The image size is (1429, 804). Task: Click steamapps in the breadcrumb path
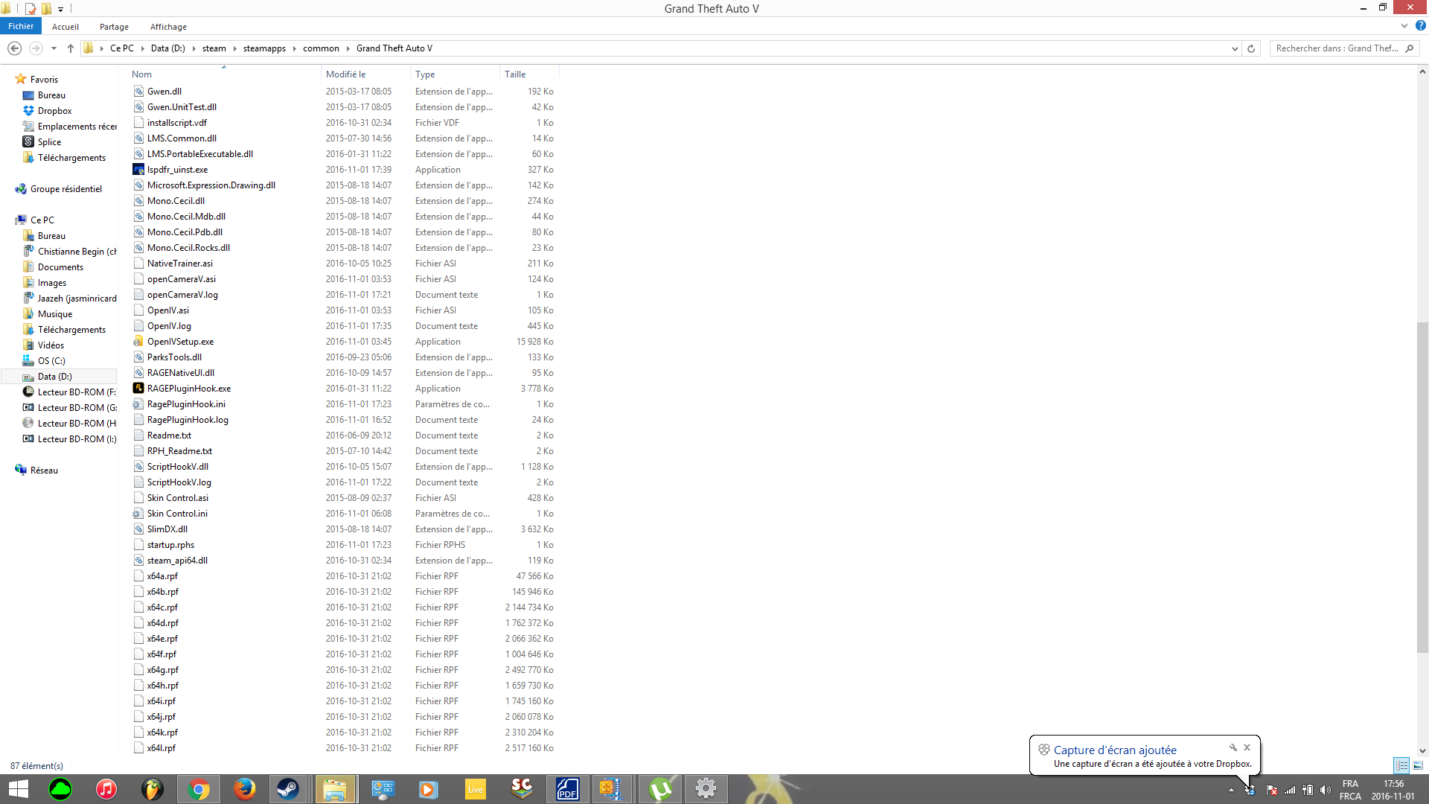(x=264, y=48)
